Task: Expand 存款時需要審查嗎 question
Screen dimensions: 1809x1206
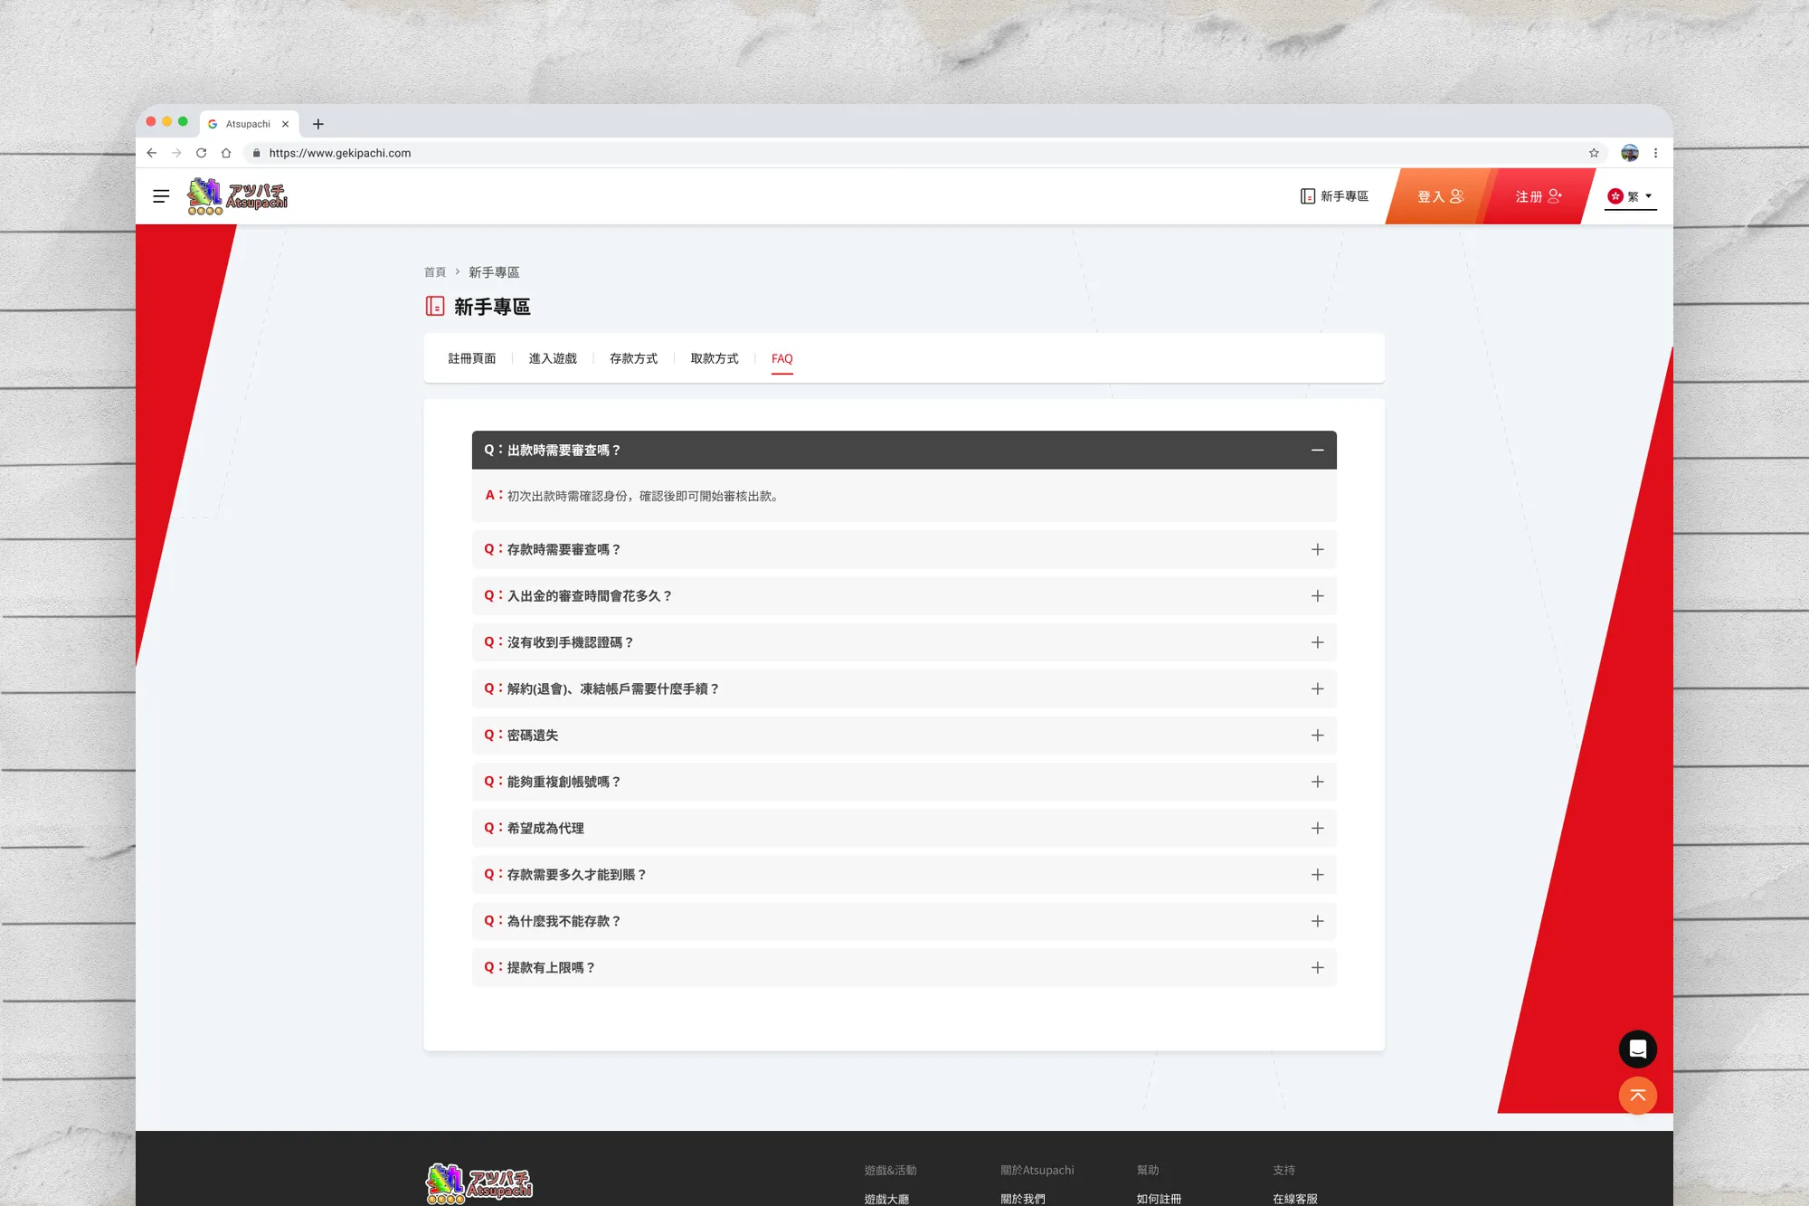Action: [x=904, y=549]
